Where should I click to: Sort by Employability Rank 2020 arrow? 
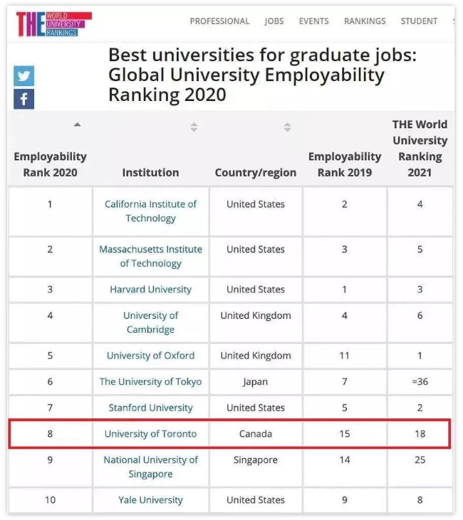(x=77, y=125)
